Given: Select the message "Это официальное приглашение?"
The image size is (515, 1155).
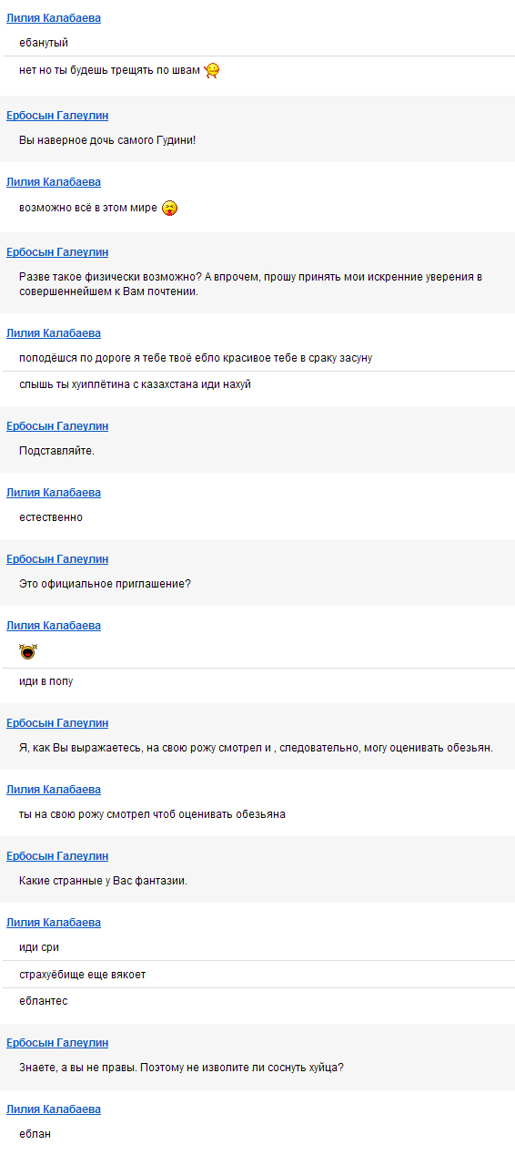Looking at the screenshot, I should 105,584.
